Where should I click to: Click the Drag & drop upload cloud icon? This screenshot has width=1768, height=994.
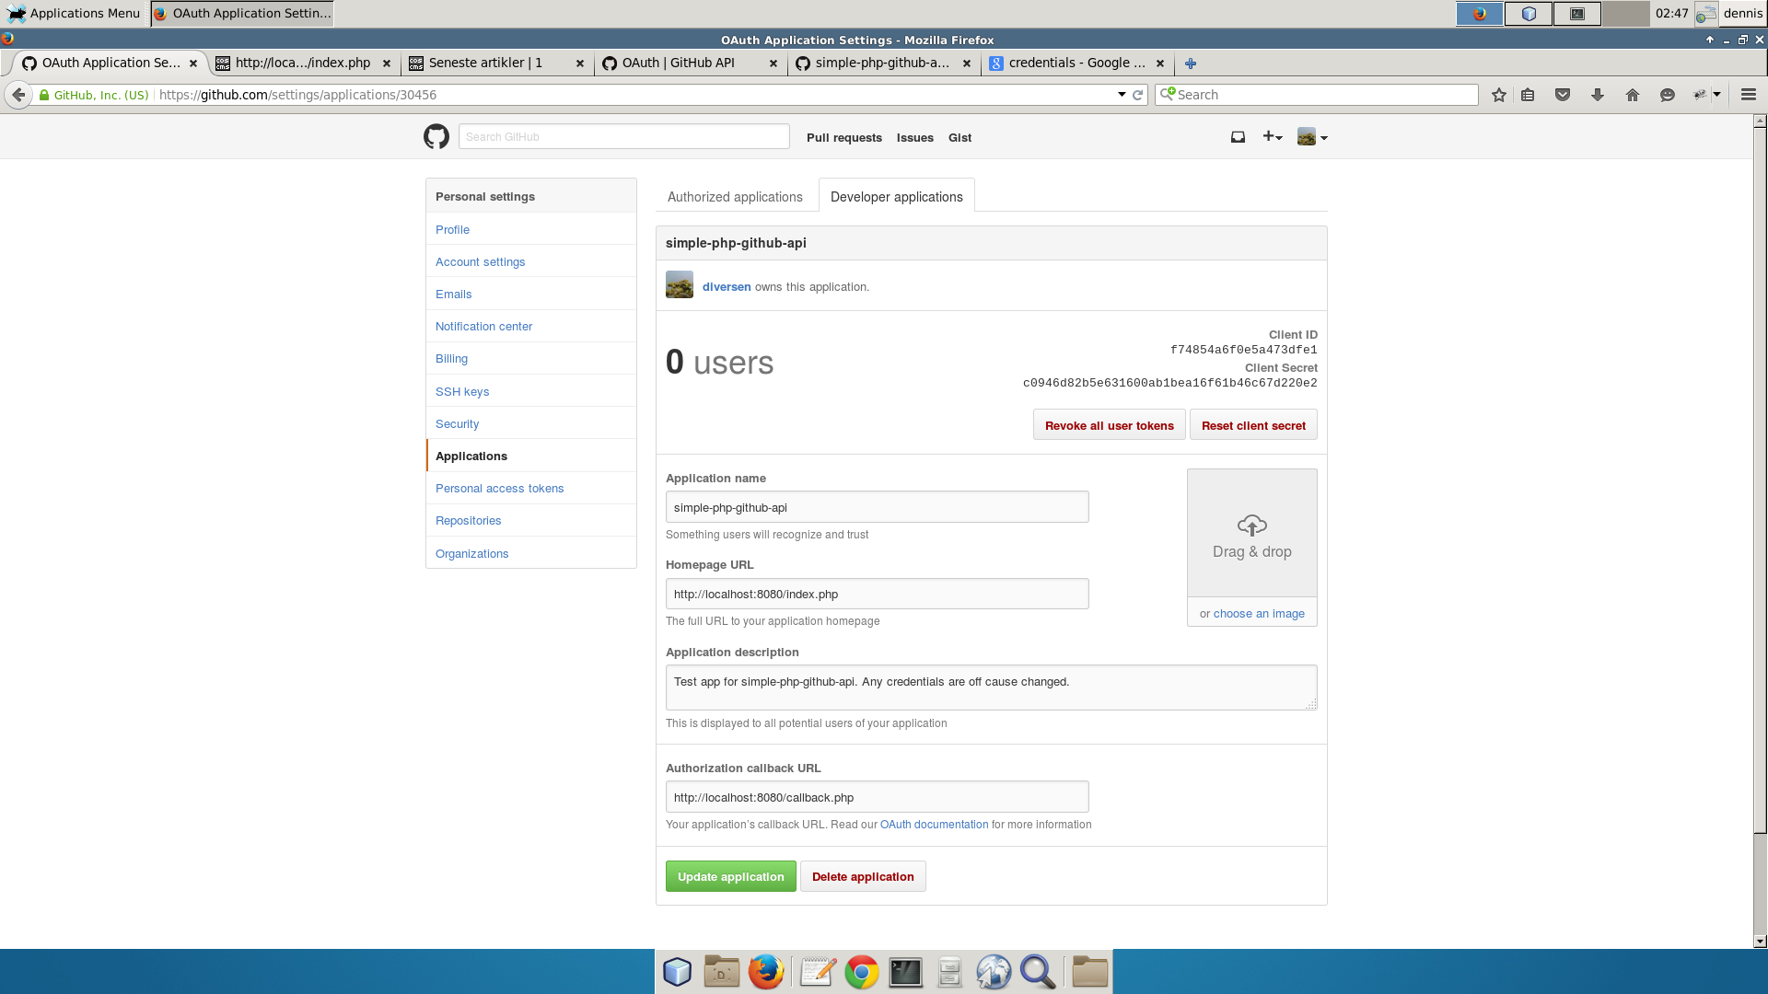pos(1252,526)
